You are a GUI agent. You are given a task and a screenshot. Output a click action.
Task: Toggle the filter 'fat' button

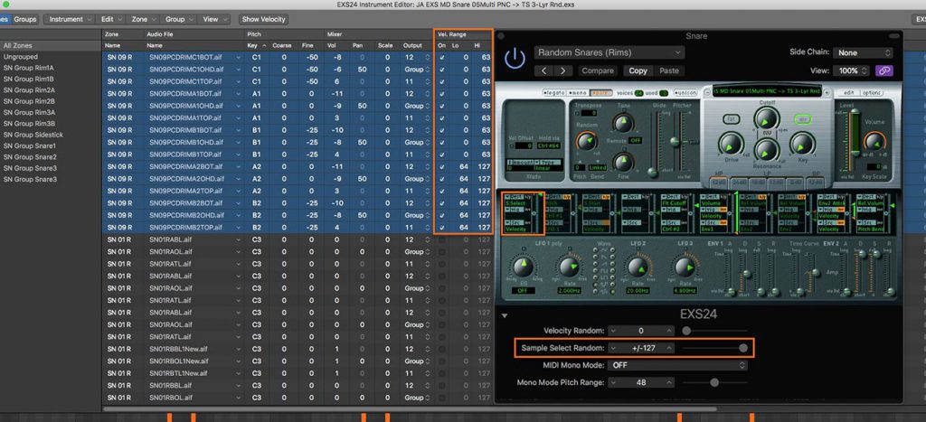pyautogui.click(x=731, y=118)
